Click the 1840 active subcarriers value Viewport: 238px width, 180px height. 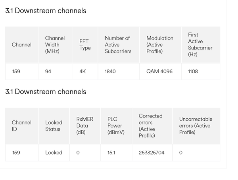pyautogui.click(x=111, y=72)
